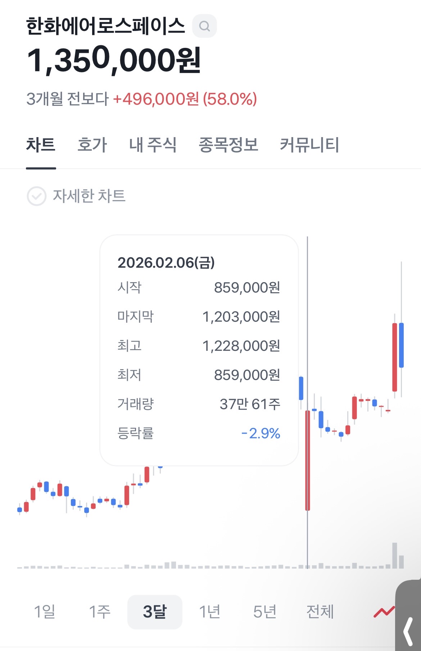
Task: Tap the tallest volume bar at right
Action: pyautogui.click(x=394, y=556)
